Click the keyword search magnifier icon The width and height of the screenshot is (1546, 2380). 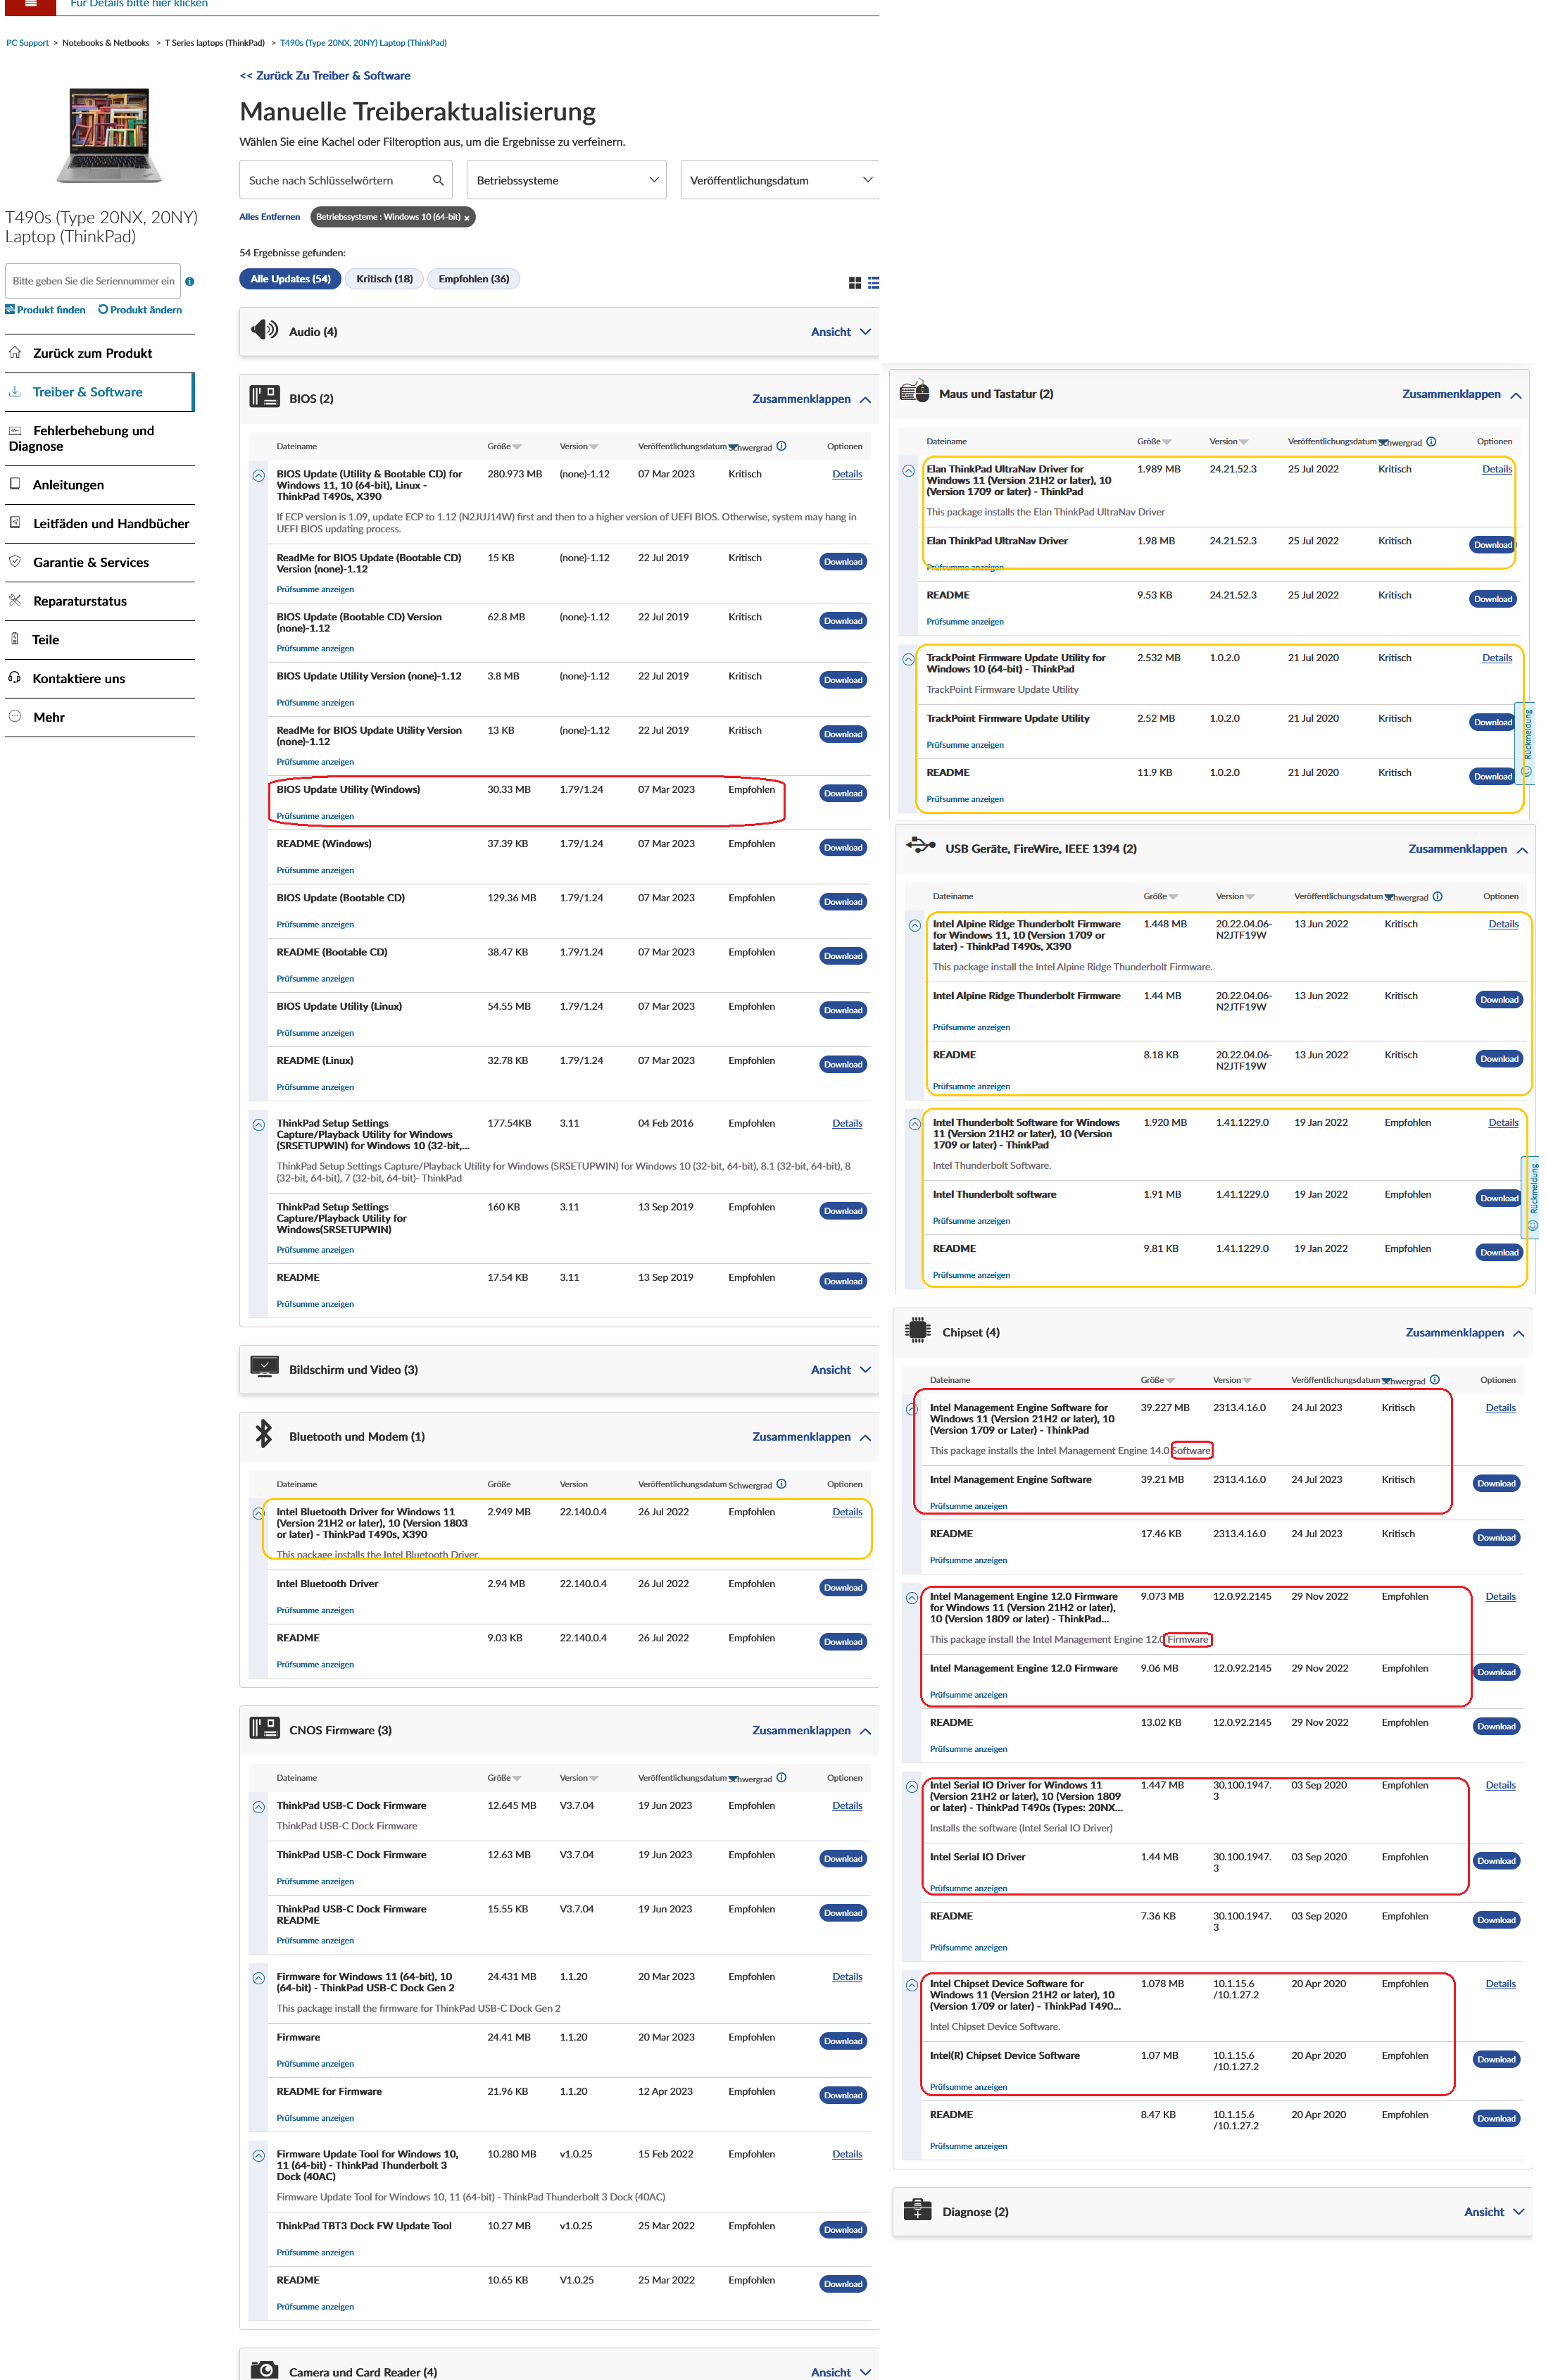(x=438, y=180)
